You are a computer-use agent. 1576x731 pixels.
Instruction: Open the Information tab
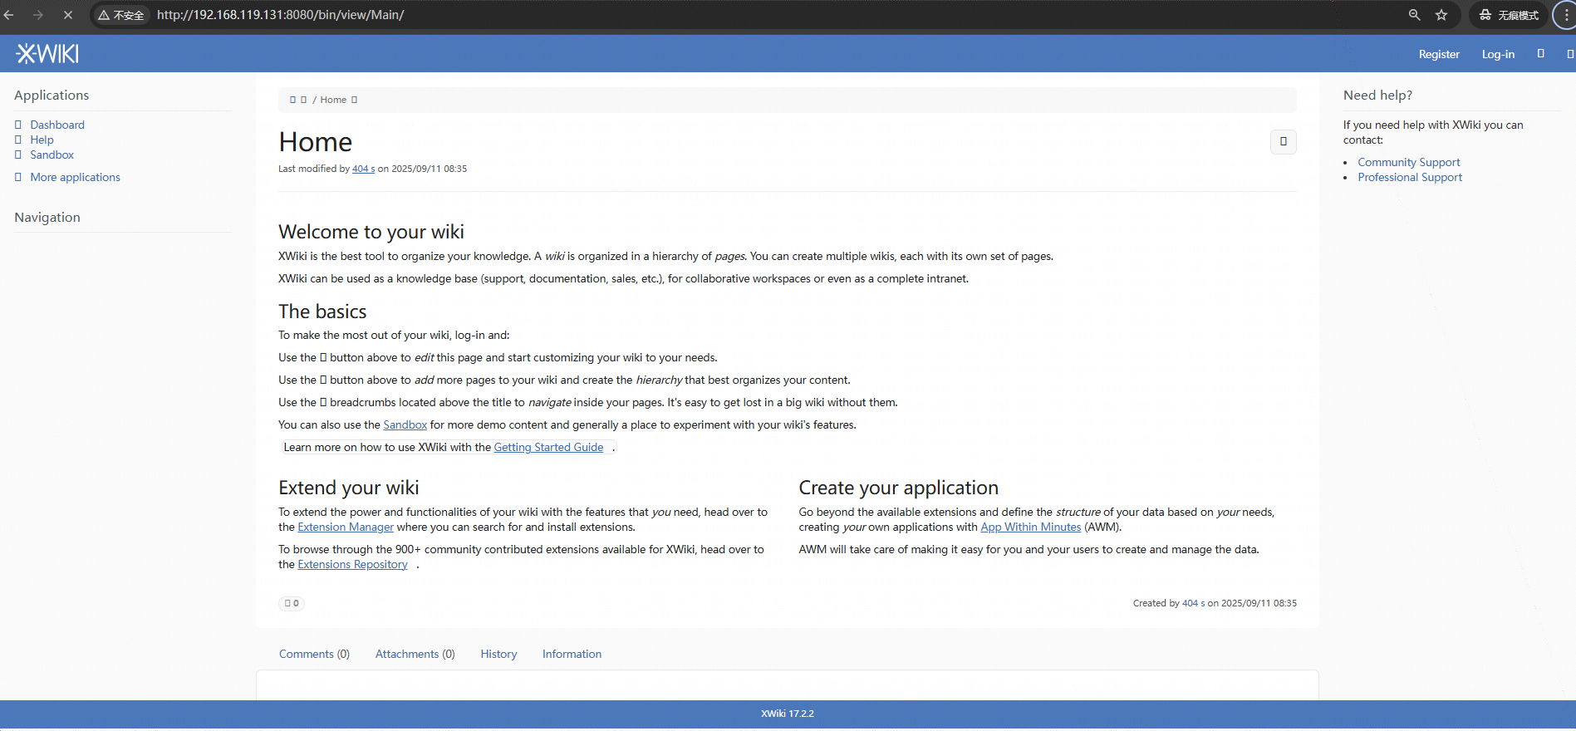point(572,654)
